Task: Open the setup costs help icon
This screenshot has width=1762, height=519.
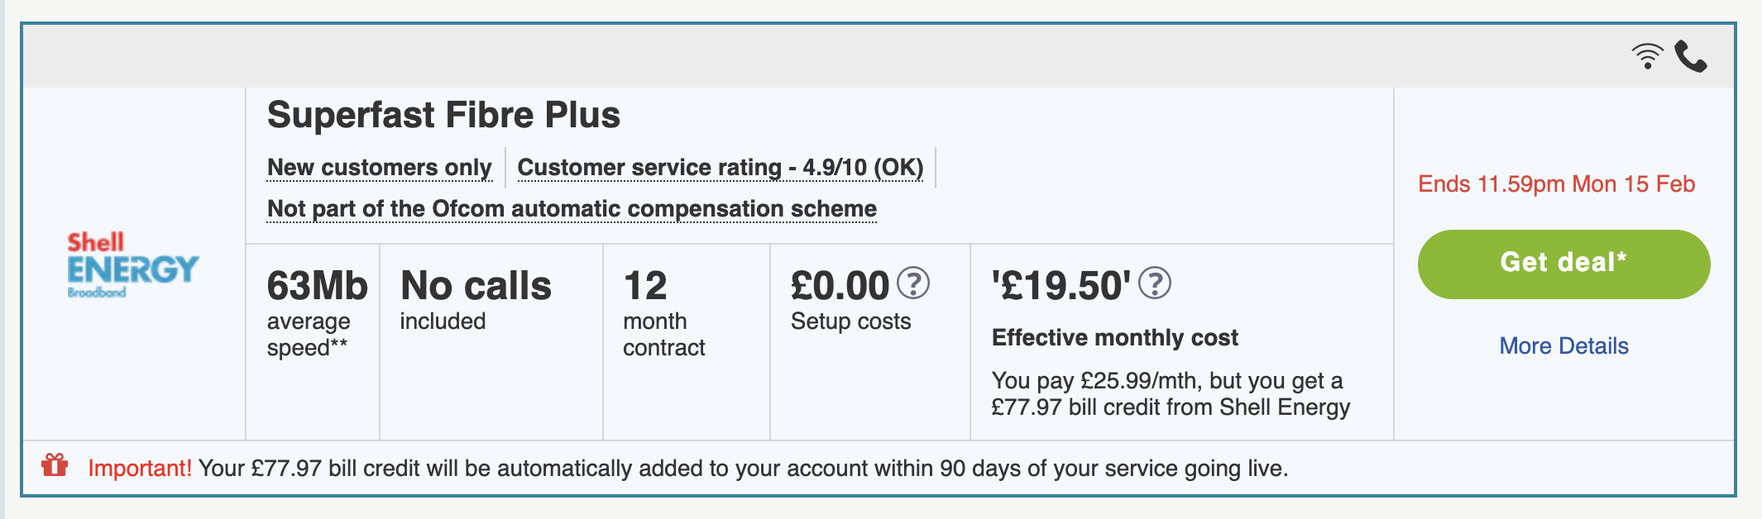Action: 913,283
